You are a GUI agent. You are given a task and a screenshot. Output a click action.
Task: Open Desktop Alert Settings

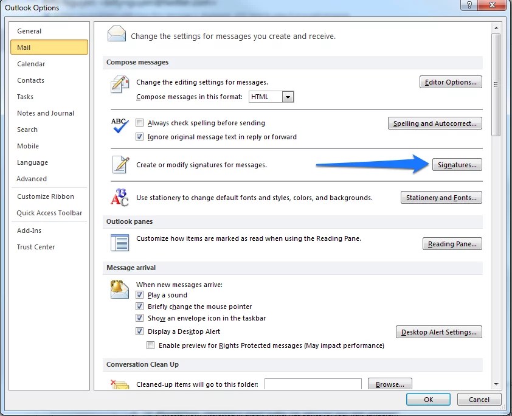pos(439,332)
